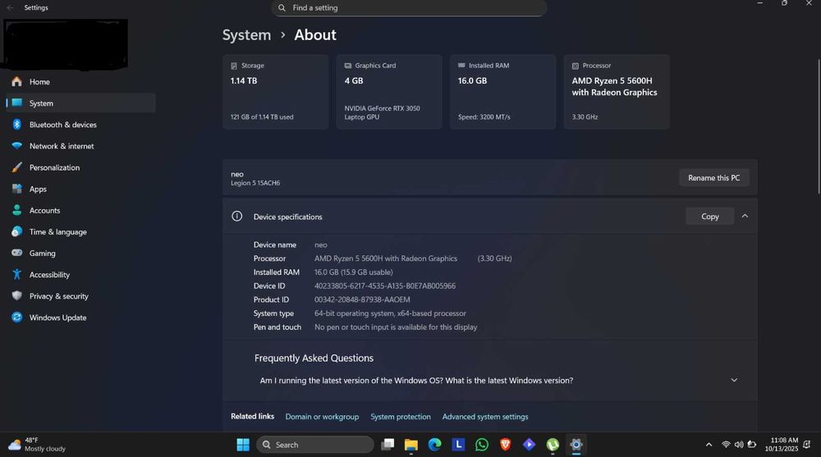This screenshot has width=821, height=457.
Task: Click the Find a setting search box
Action: (x=409, y=8)
